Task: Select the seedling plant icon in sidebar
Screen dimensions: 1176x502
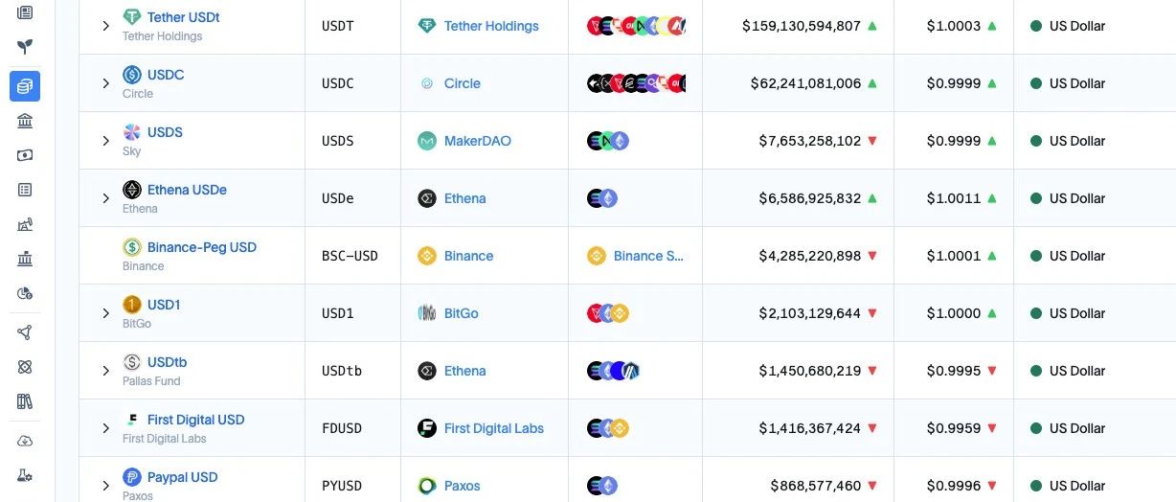Action: [25, 46]
